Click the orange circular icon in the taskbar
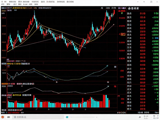The width and height of the screenshot is (160, 120). [3, 117]
